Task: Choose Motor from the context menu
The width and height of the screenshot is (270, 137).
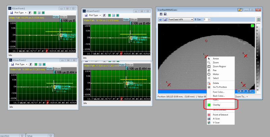Action: (221, 74)
